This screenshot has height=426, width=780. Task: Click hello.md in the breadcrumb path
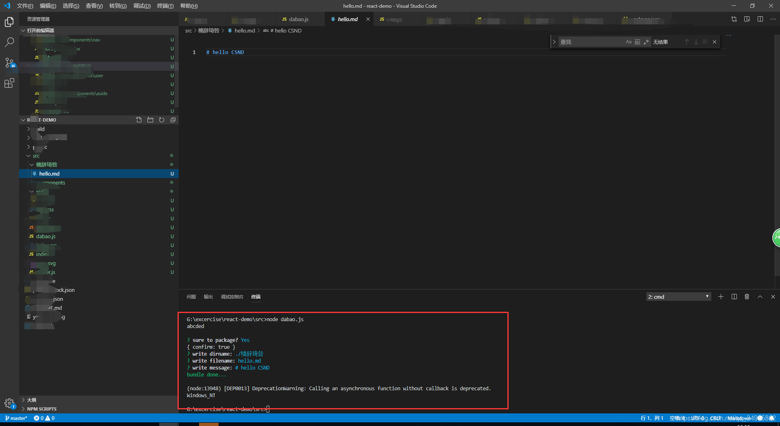[245, 30]
